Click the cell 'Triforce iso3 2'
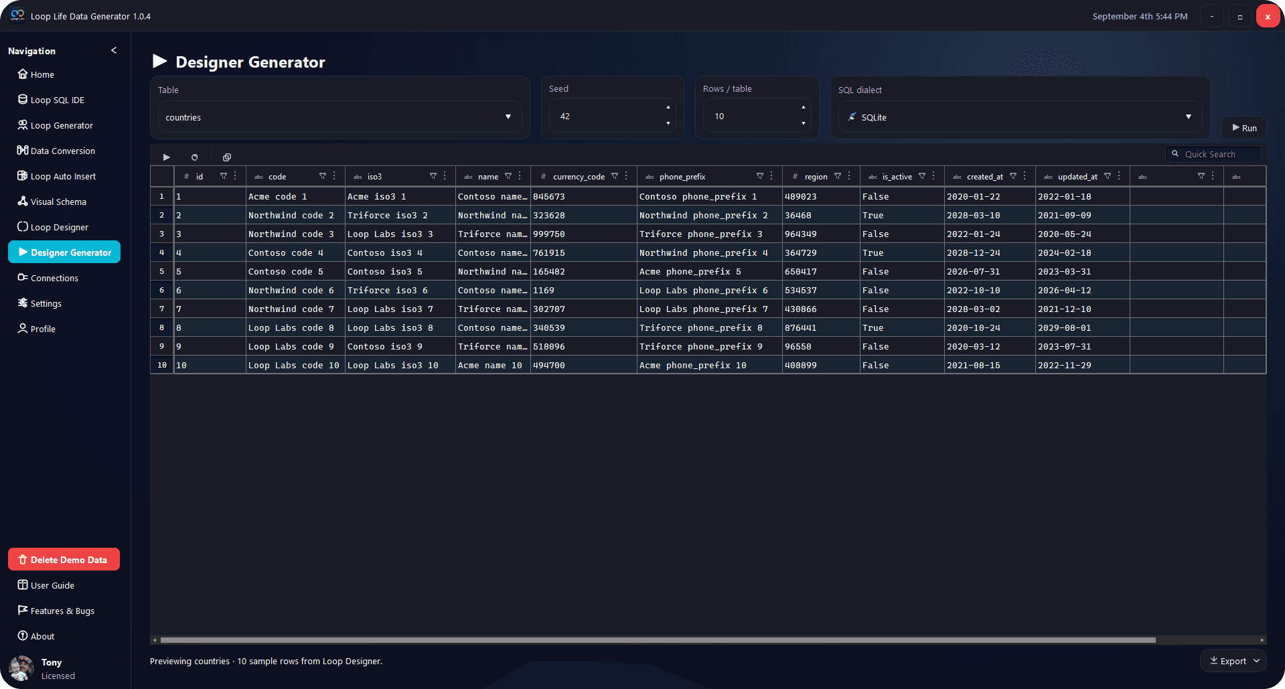 400,215
